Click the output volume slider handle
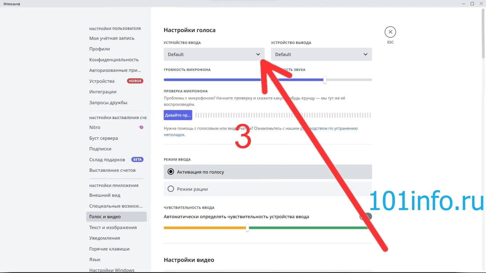This screenshot has width=486, height=273. click(325, 80)
